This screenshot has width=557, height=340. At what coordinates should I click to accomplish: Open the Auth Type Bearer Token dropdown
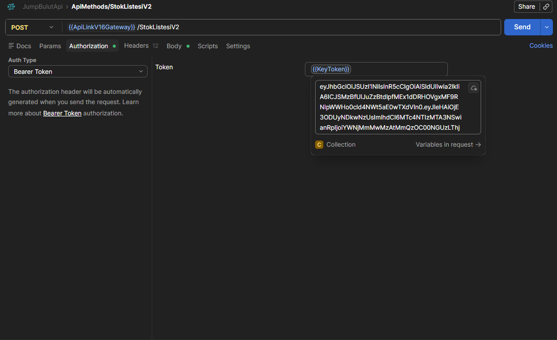[78, 71]
